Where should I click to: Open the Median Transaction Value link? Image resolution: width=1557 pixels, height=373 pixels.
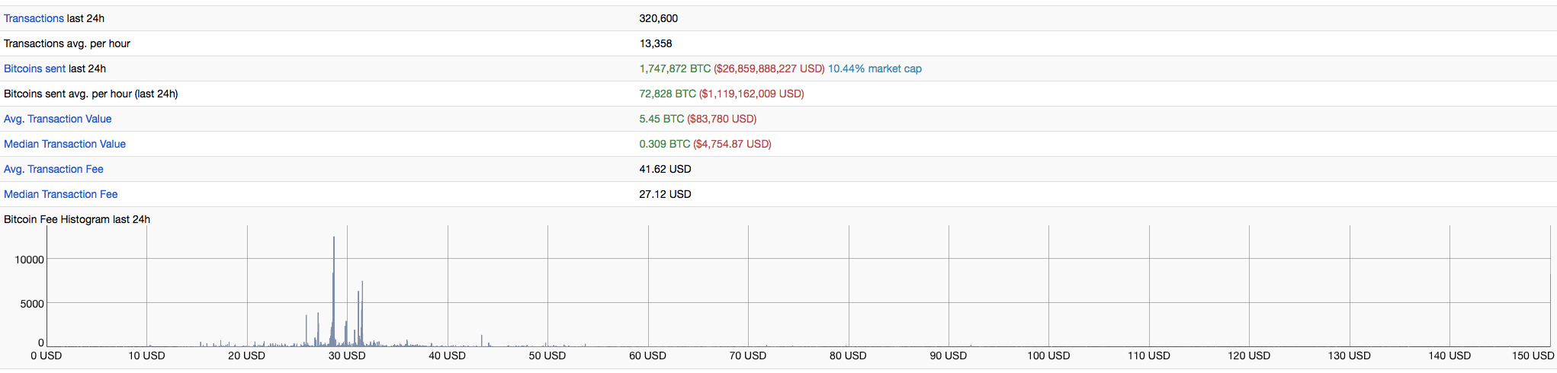tap(65, 144)
